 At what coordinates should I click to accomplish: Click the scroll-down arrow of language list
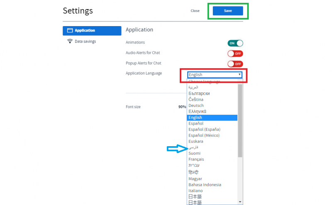(x=240, y=202)
